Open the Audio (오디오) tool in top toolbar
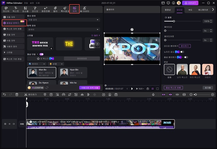This screenshot has width=217, height=149. tap(35, 9)
